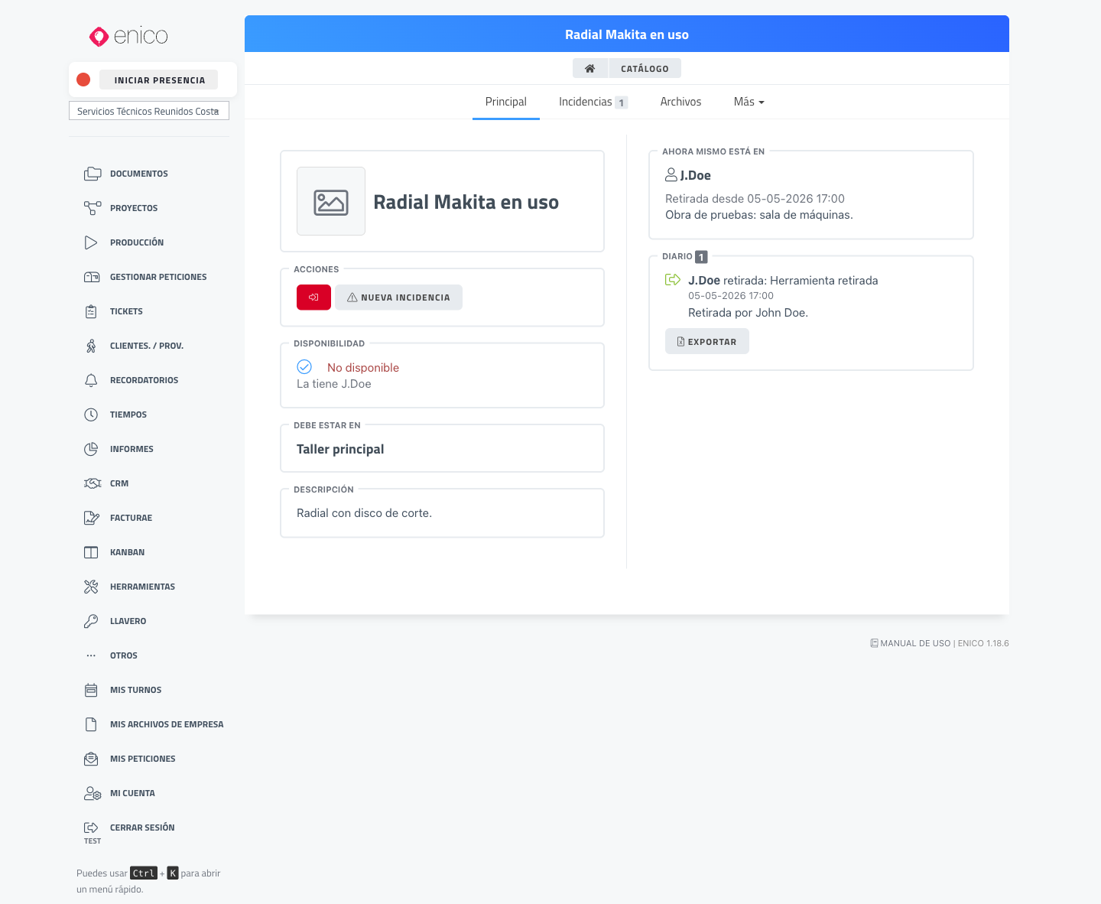Open the Documentos folder icon
The width and height of the screenshot is (1101, 904).
coord(92,174)
